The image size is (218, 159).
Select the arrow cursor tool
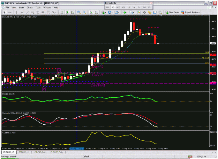(x=5, y=12)
